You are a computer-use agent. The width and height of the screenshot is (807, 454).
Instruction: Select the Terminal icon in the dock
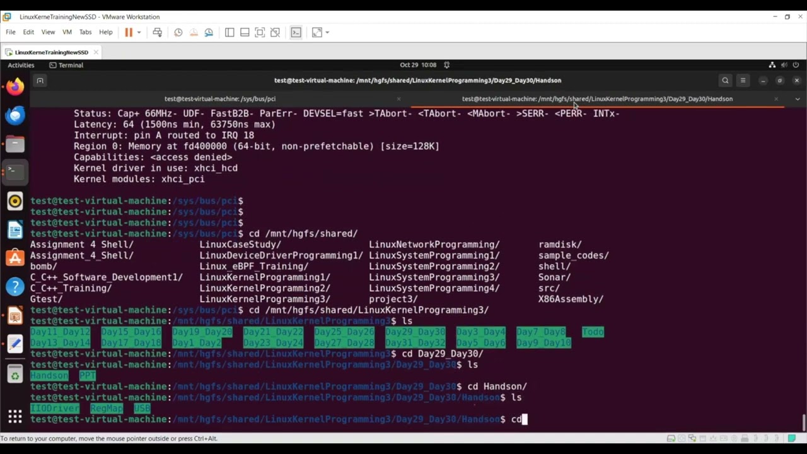pyautogui.click(x=15, y=172)
